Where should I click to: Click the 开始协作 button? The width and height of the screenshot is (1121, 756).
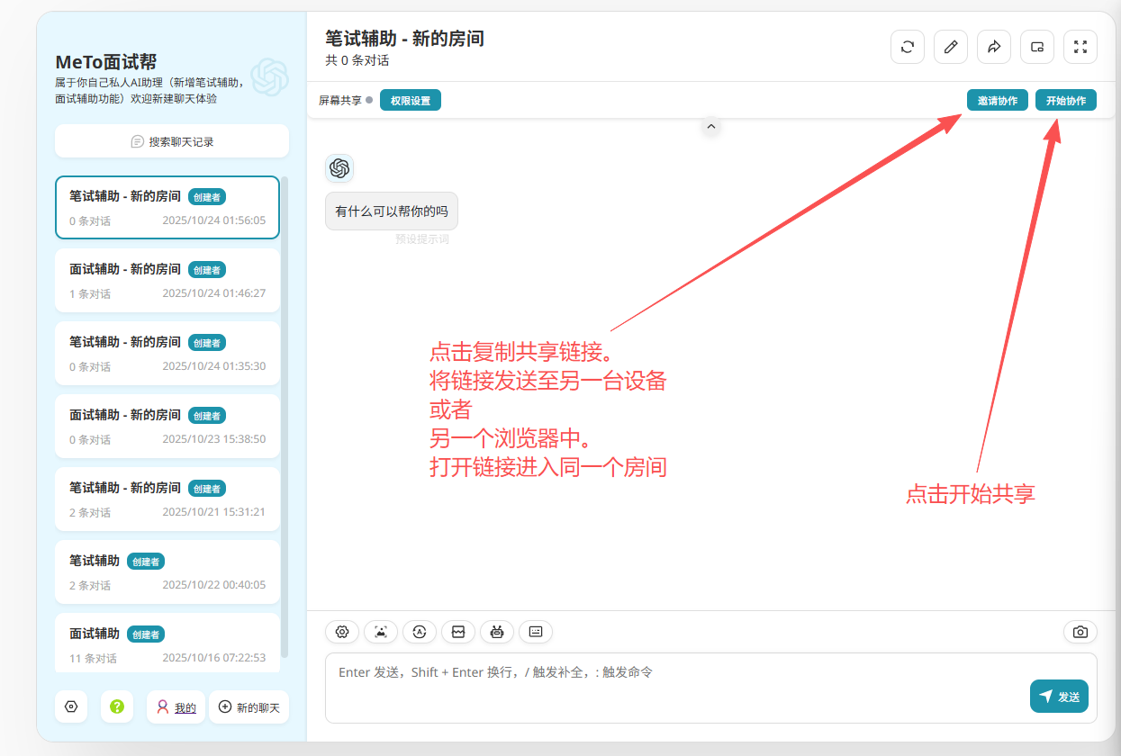(1066, 101)
